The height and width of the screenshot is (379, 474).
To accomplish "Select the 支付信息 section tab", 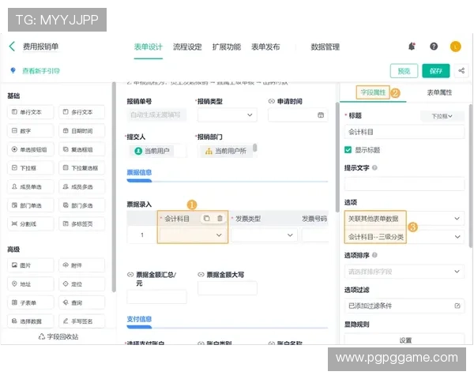I will [x=139, y=319].
